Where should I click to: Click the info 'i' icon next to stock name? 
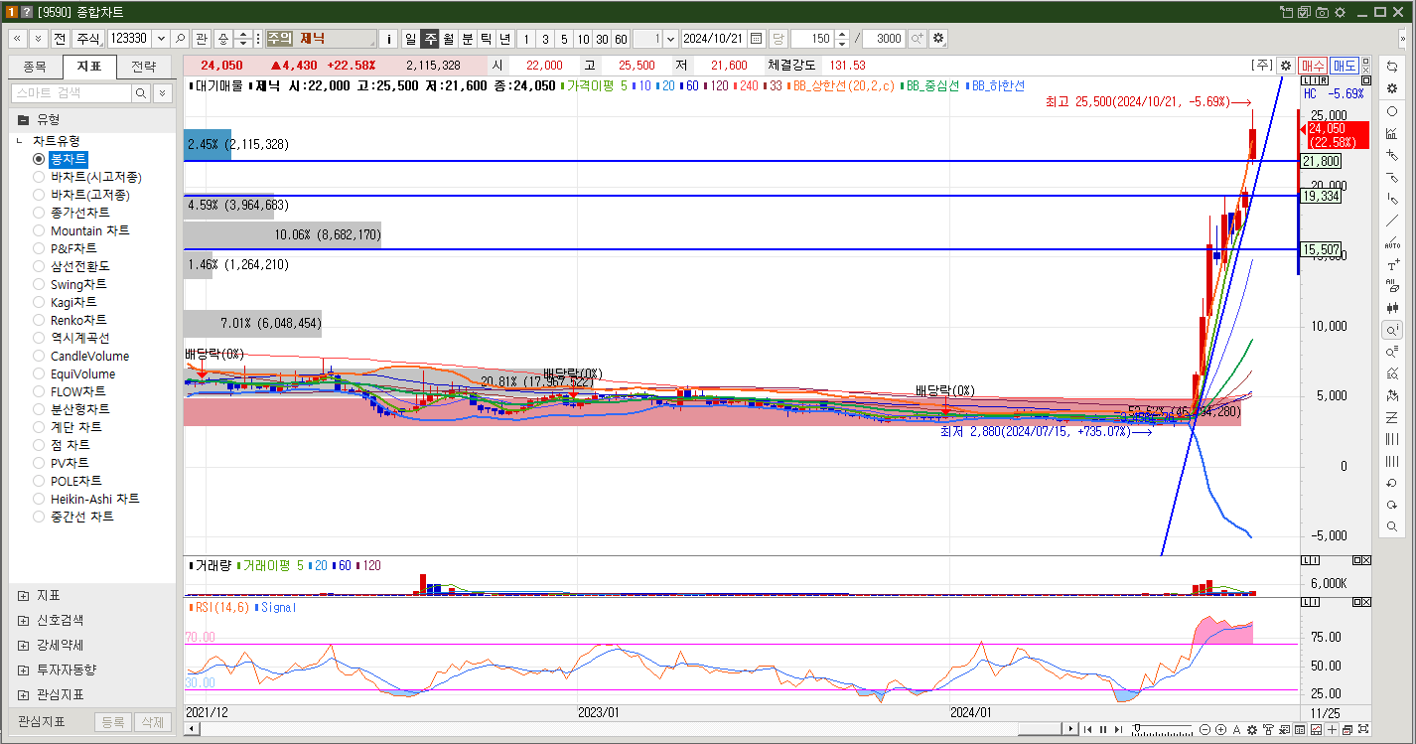click(x=389, y=39)
